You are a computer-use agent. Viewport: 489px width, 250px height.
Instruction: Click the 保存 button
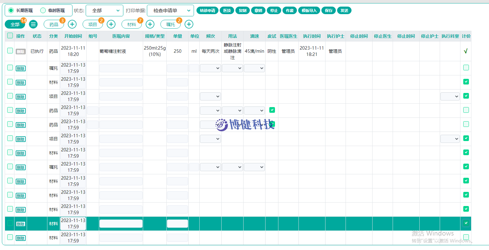[x=329, y=10]
